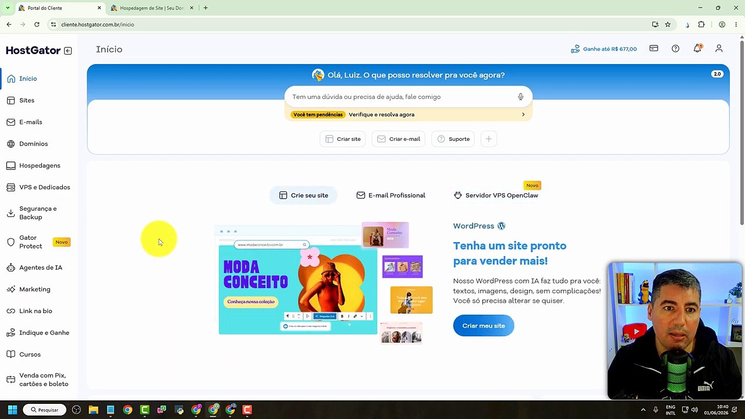The width and height of the screenshot is (745, 419).
Task: Open a new browser tab
Action: (205, 8)
